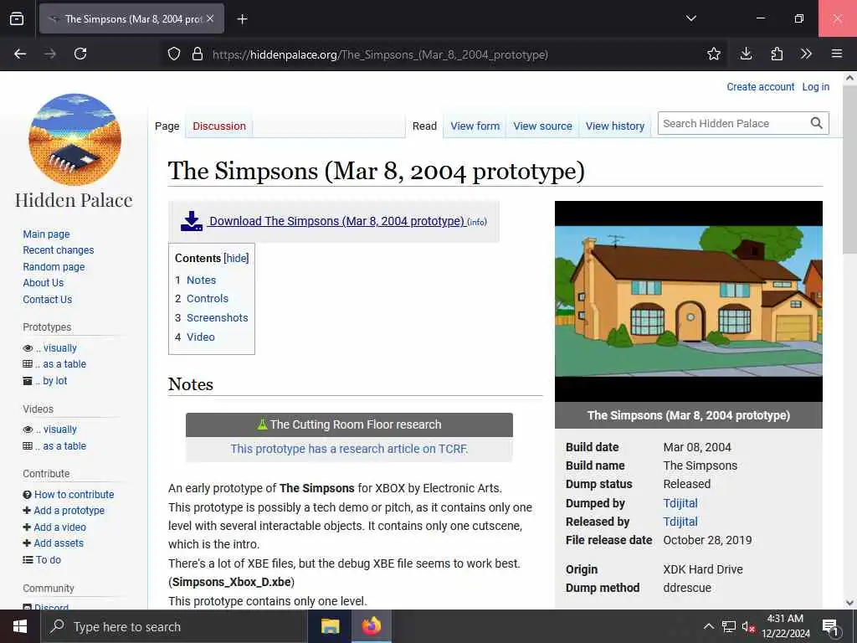Open the Contact Us page
This screenshot has height=643, width=857.
pos(47,300)
